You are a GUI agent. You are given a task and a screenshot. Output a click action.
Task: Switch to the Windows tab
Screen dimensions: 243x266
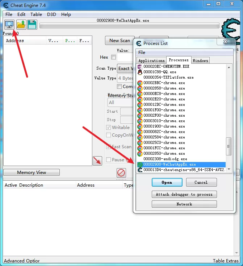(200, 61)
